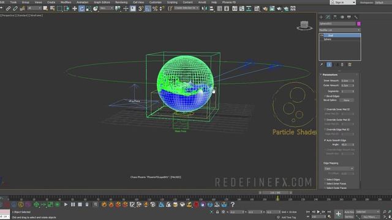This screenshot has width=392, height=220.
Task: Toggle the selection lock icon in status bar
Action: (x=217, y=212)
